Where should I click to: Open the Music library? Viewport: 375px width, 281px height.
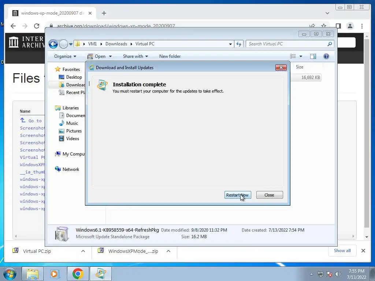68,123
